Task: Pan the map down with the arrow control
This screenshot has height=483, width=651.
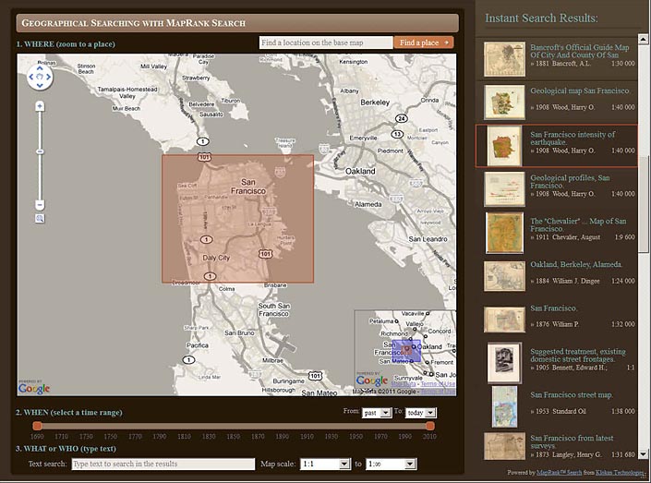Action: pos(40,85)
